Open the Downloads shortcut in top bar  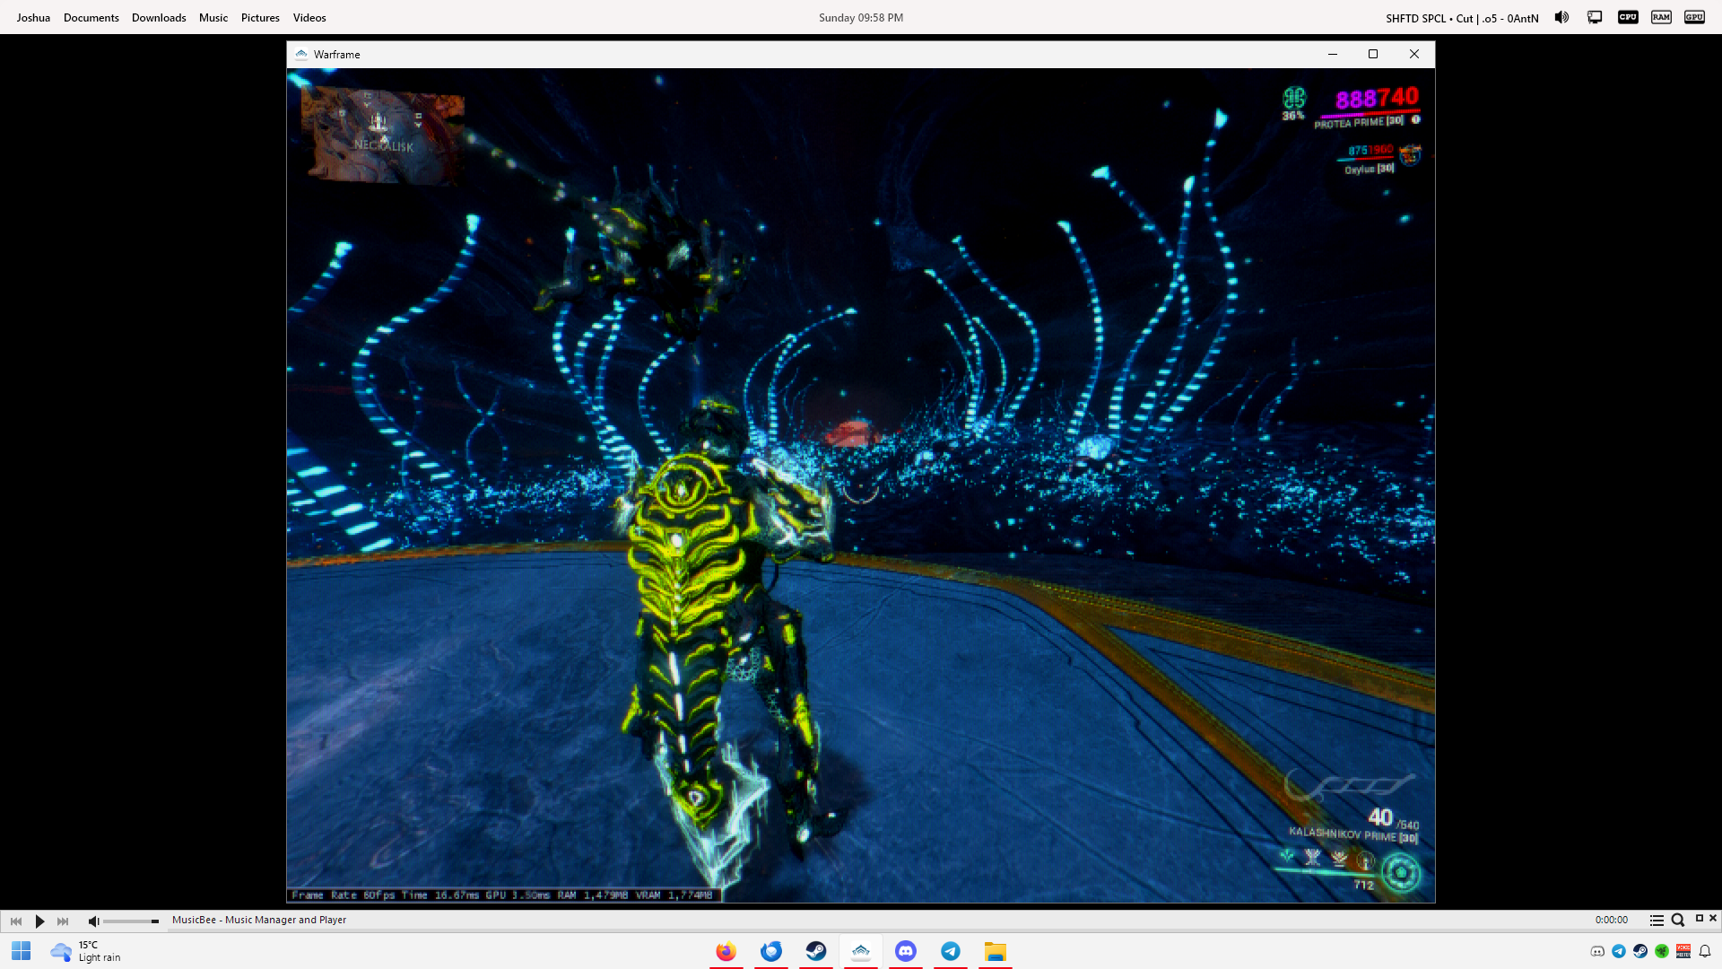159,18
